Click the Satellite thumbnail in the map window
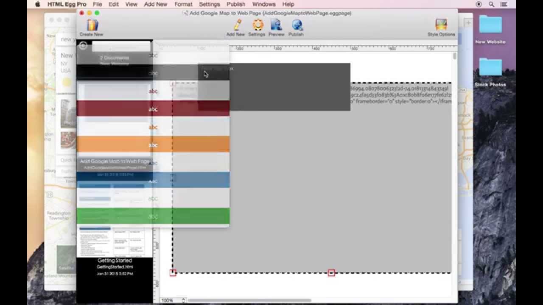This screenshot has height=305, width=543. tap(66, 258)
